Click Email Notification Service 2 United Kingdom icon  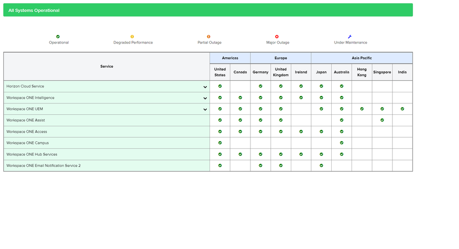click(281, 165)
